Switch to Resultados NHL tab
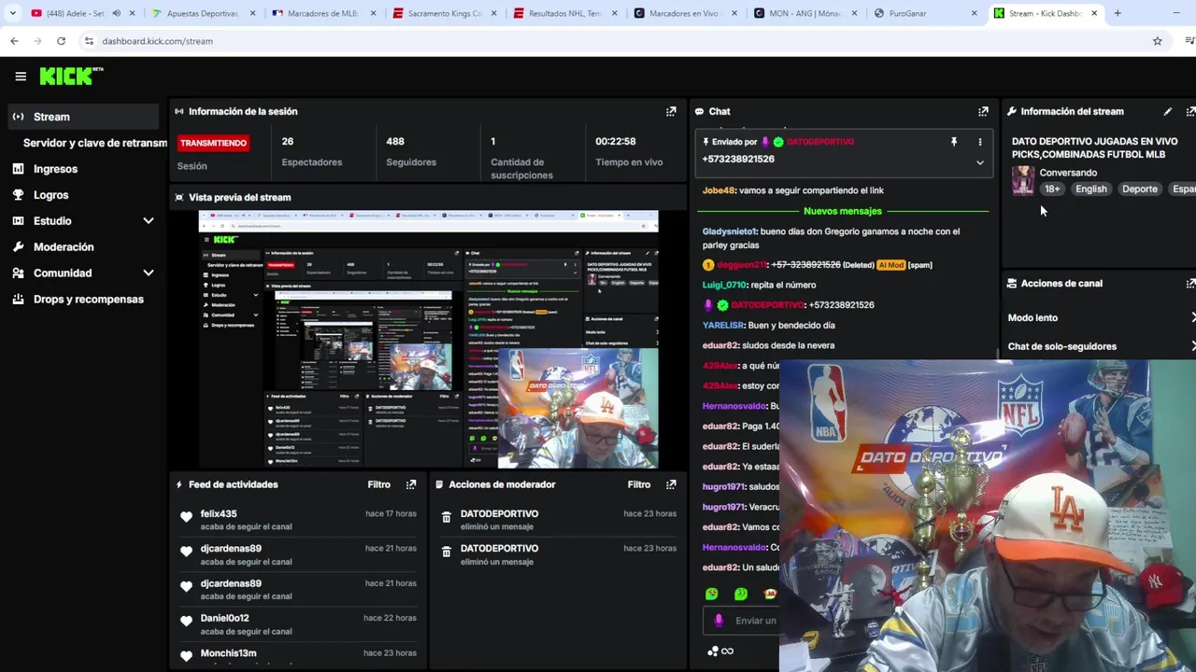This screenshot has height=672, width=1196. [564, 14]
